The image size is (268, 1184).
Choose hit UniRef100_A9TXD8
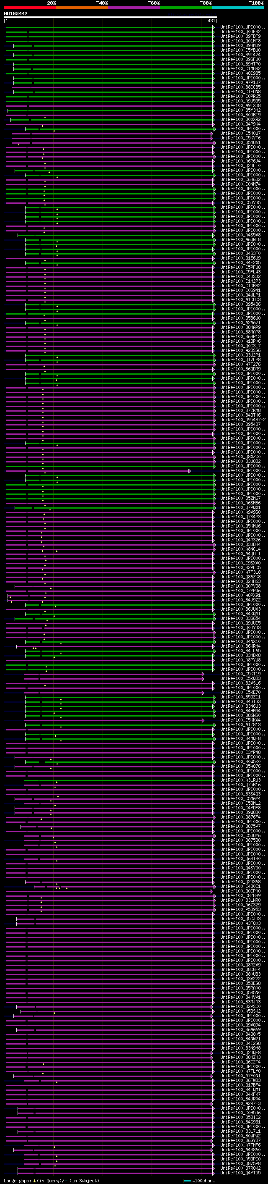coord(240,106)
